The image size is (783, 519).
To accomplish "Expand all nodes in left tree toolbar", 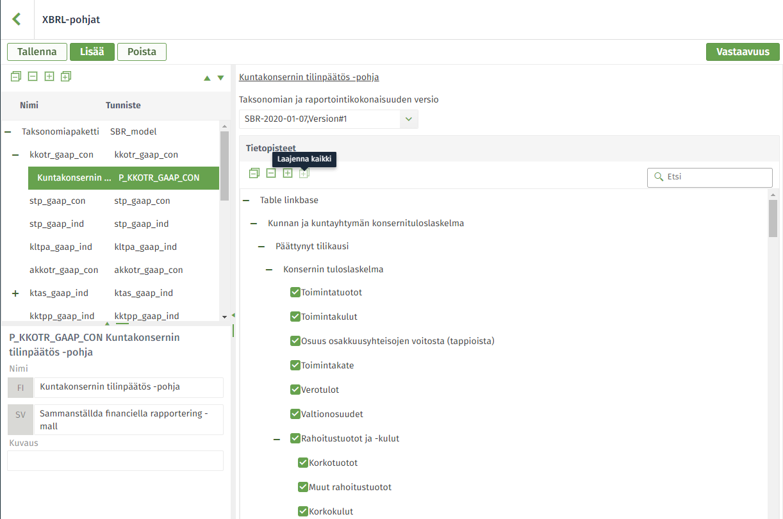I will click(x=66, y=76).
